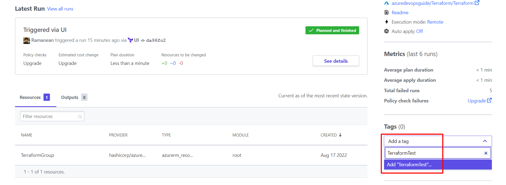Sort resources by PROVIDER column

click(118, 135)
